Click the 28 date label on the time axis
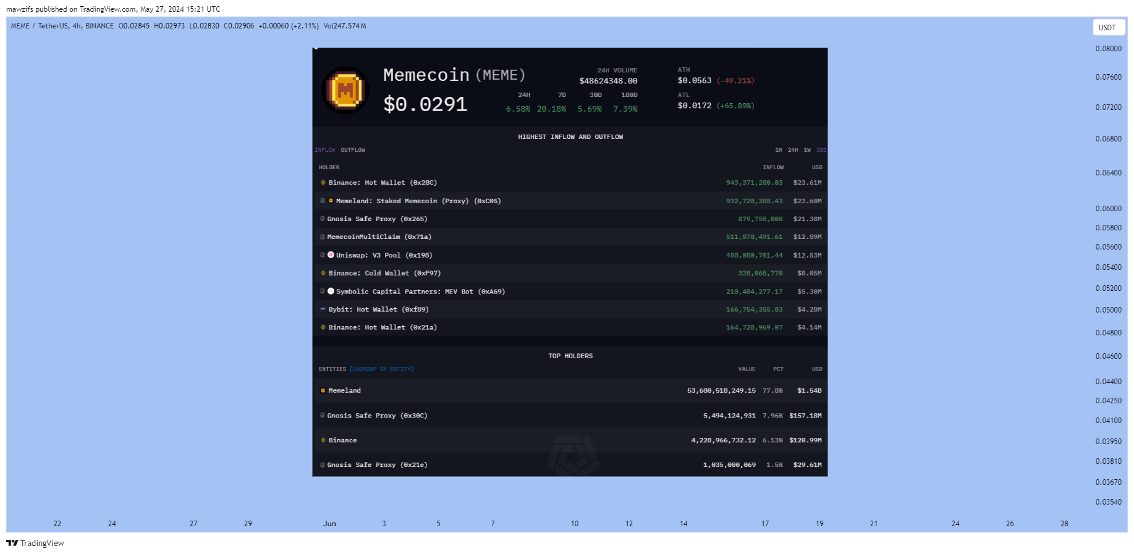 click(x=1064, y=524)
